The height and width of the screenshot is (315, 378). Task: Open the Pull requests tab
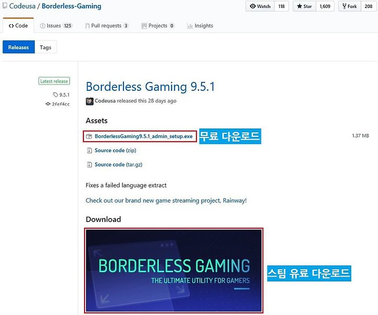[107, 26]
